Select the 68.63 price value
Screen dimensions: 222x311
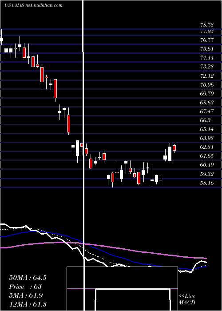coord(207,103)
